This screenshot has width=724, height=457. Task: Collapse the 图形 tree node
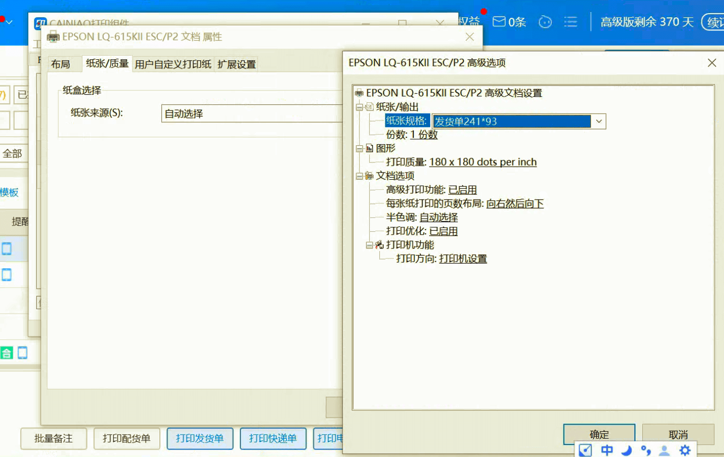click(359, 148)
